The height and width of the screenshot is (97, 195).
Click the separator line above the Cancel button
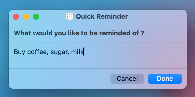pyautogui.click(x=98, y=68)
